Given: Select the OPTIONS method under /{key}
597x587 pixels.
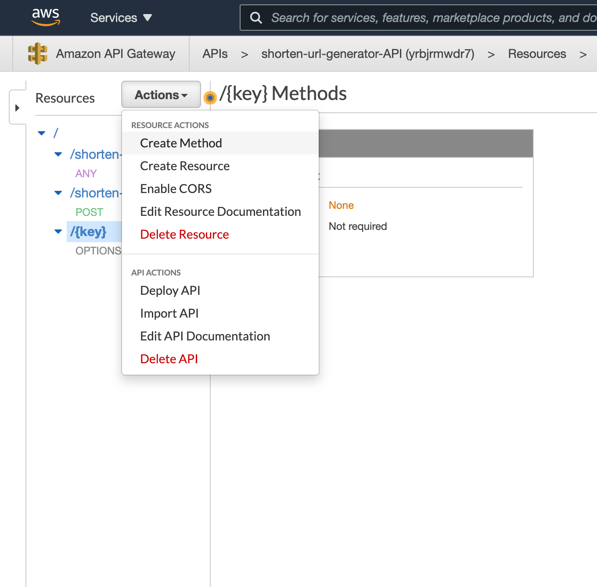Looking at the screenshot, I should [98, 251].
